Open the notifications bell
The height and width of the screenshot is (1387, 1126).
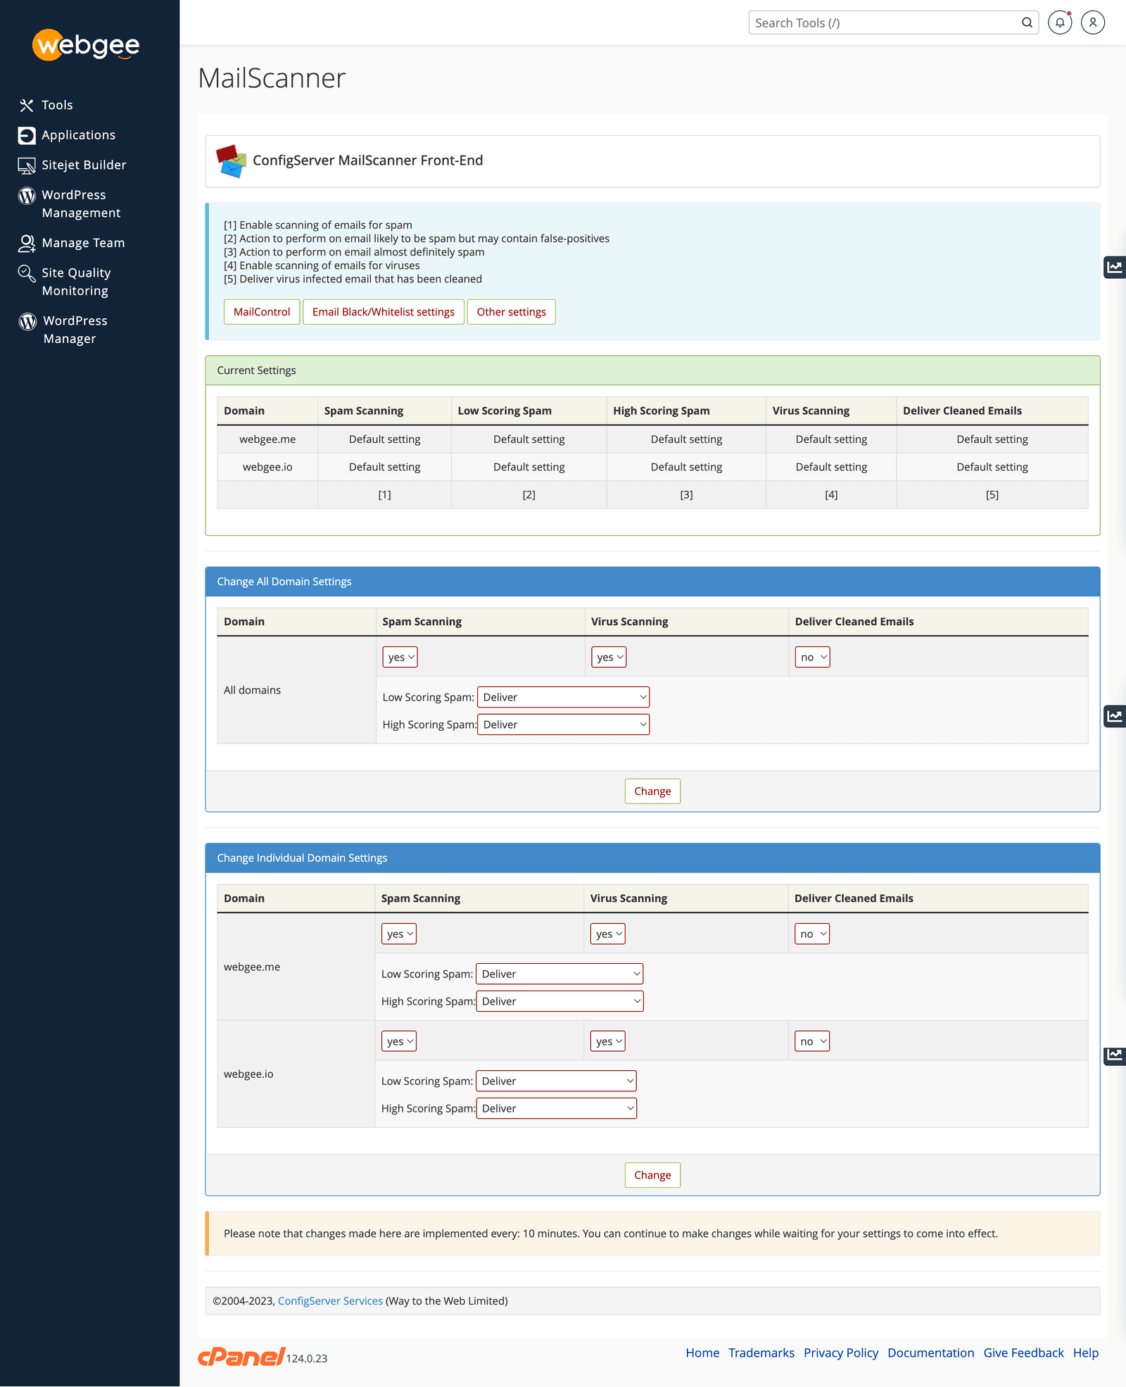pyautogui.click(x=1060, y=23)
